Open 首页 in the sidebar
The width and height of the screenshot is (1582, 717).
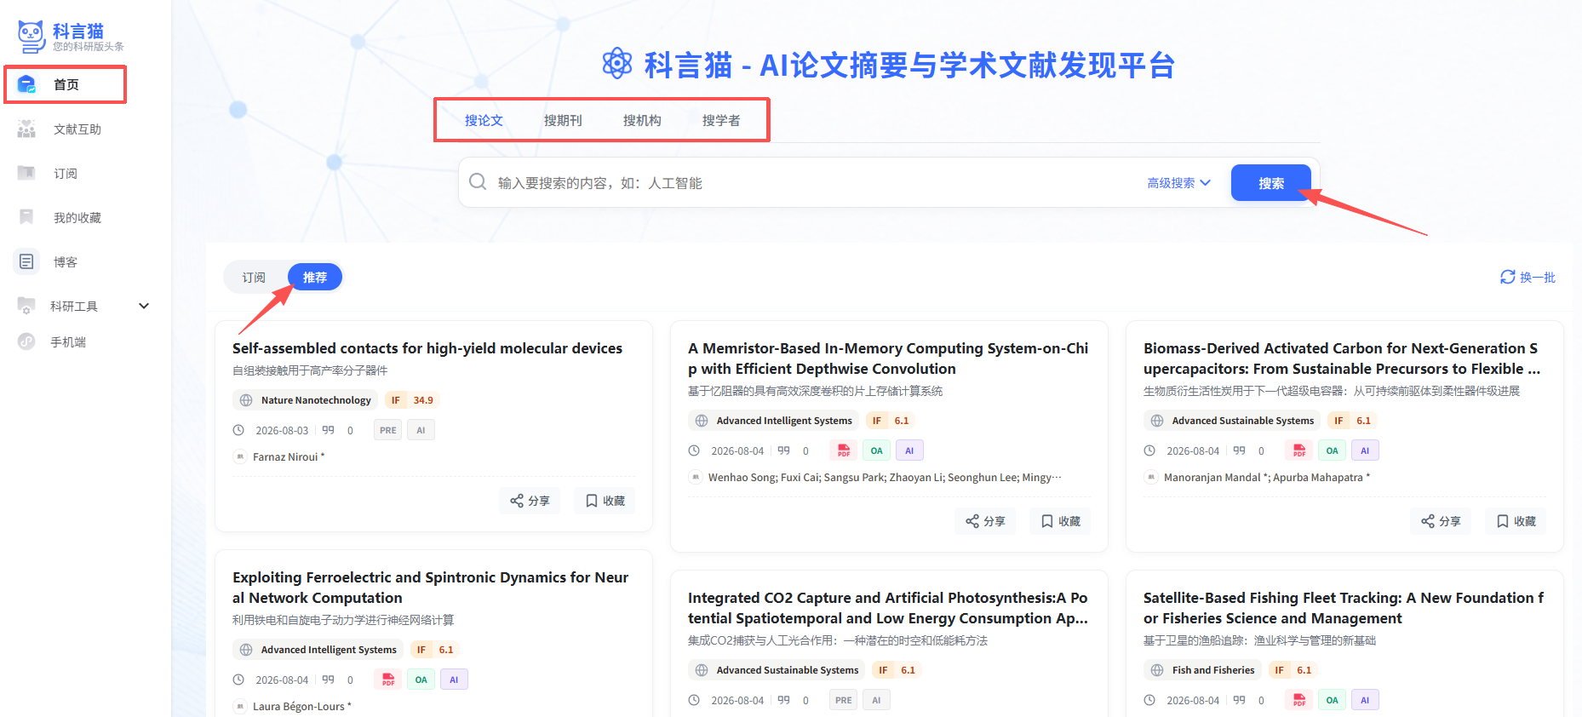[66, 84]
